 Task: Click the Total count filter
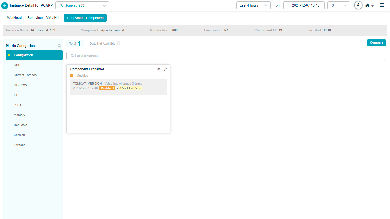(75, 44)
